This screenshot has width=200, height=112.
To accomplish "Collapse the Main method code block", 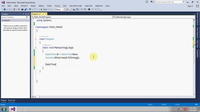I will point(36,48).
